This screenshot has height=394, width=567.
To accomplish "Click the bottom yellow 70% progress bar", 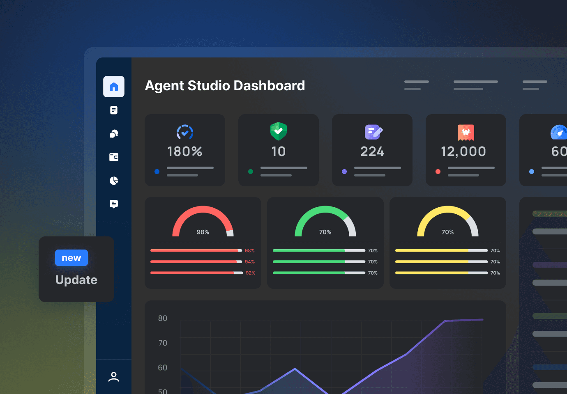I will (x=441, y=273).
